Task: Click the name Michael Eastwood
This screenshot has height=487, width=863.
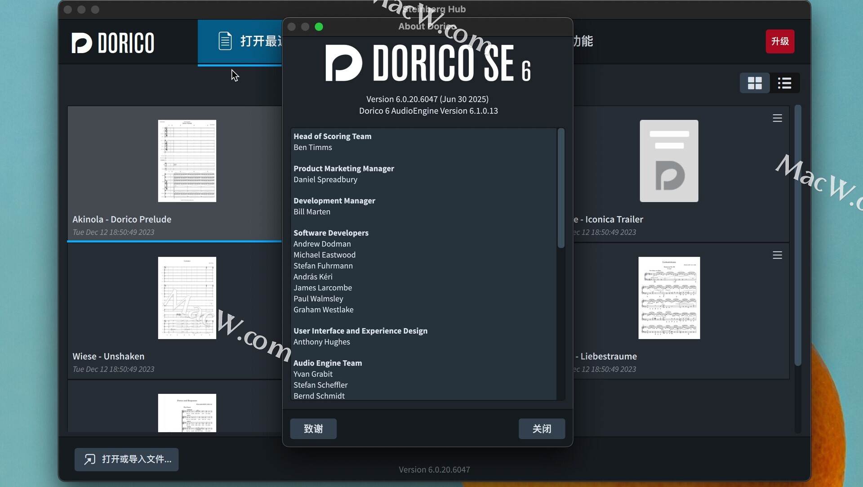Action: click(x=325, y=255)
